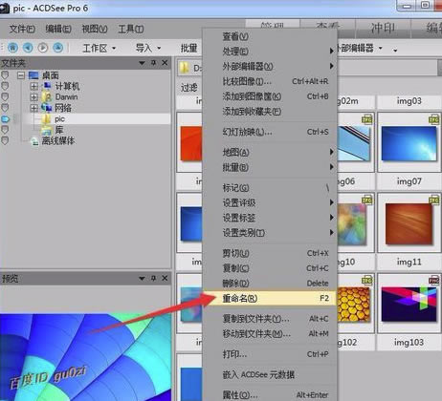This screenshot has width=442, height=401.
Task: Click the 计算机 computer icon in folder tree
Action: [47, 86]
